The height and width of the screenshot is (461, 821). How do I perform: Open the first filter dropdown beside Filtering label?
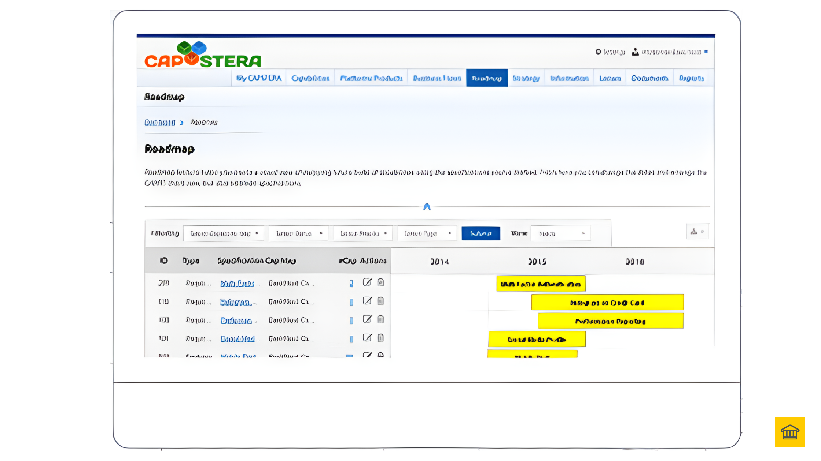pos(223,233)
